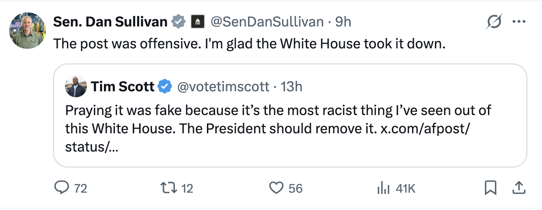Click the reply speech bubble icon
542x210 pixels.
tap(61, 188)
